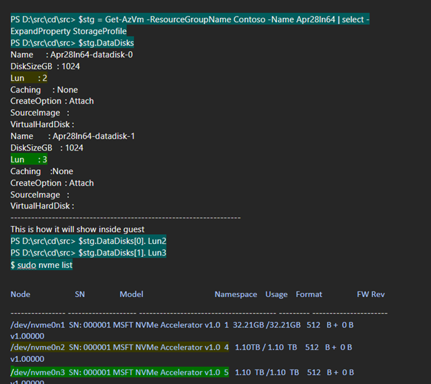Click the 'VirtualHardDisk :' line under datadisk-0

click(42, 124)
